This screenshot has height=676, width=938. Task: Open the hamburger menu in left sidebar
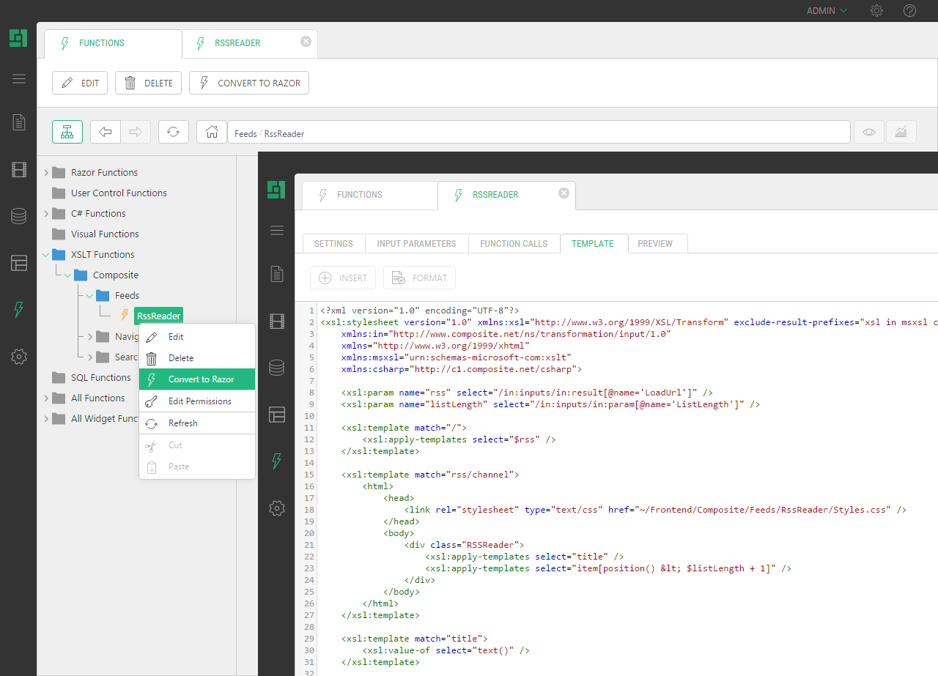click(x=19, y=79)
